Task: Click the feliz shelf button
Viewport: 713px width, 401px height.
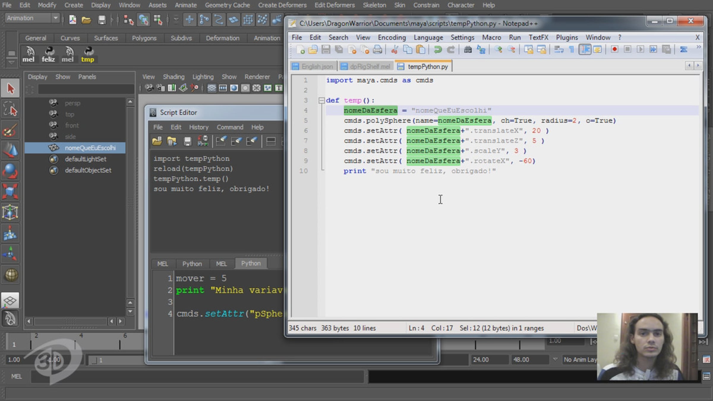Action: [48, 54]
